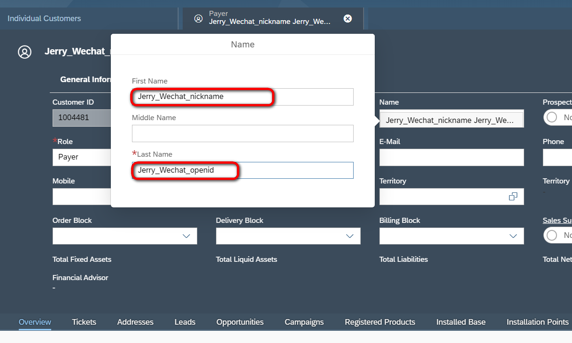Click the person icon in Payer tab
This screenshot has width=572, height=343.
tap(199, 18)
